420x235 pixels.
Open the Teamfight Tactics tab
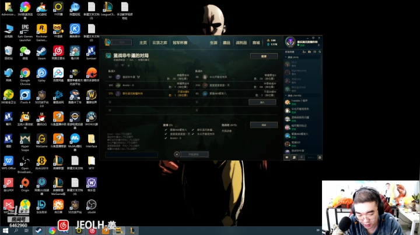point(160,42)
